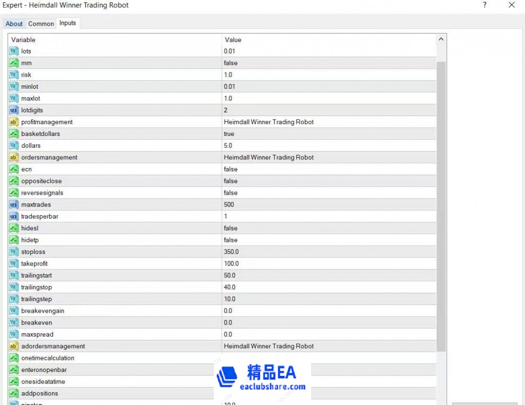Click the integer icon beside maxtrades
Screen dimensions: 525x405
click(x=14, y=205)
